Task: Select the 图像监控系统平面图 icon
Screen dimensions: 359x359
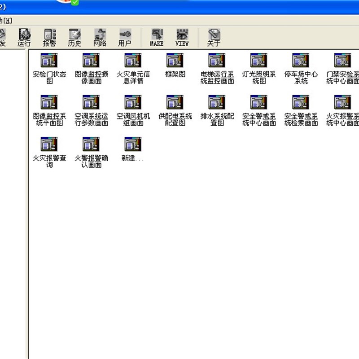Action: pyautogui.click(x=49, y=102)
